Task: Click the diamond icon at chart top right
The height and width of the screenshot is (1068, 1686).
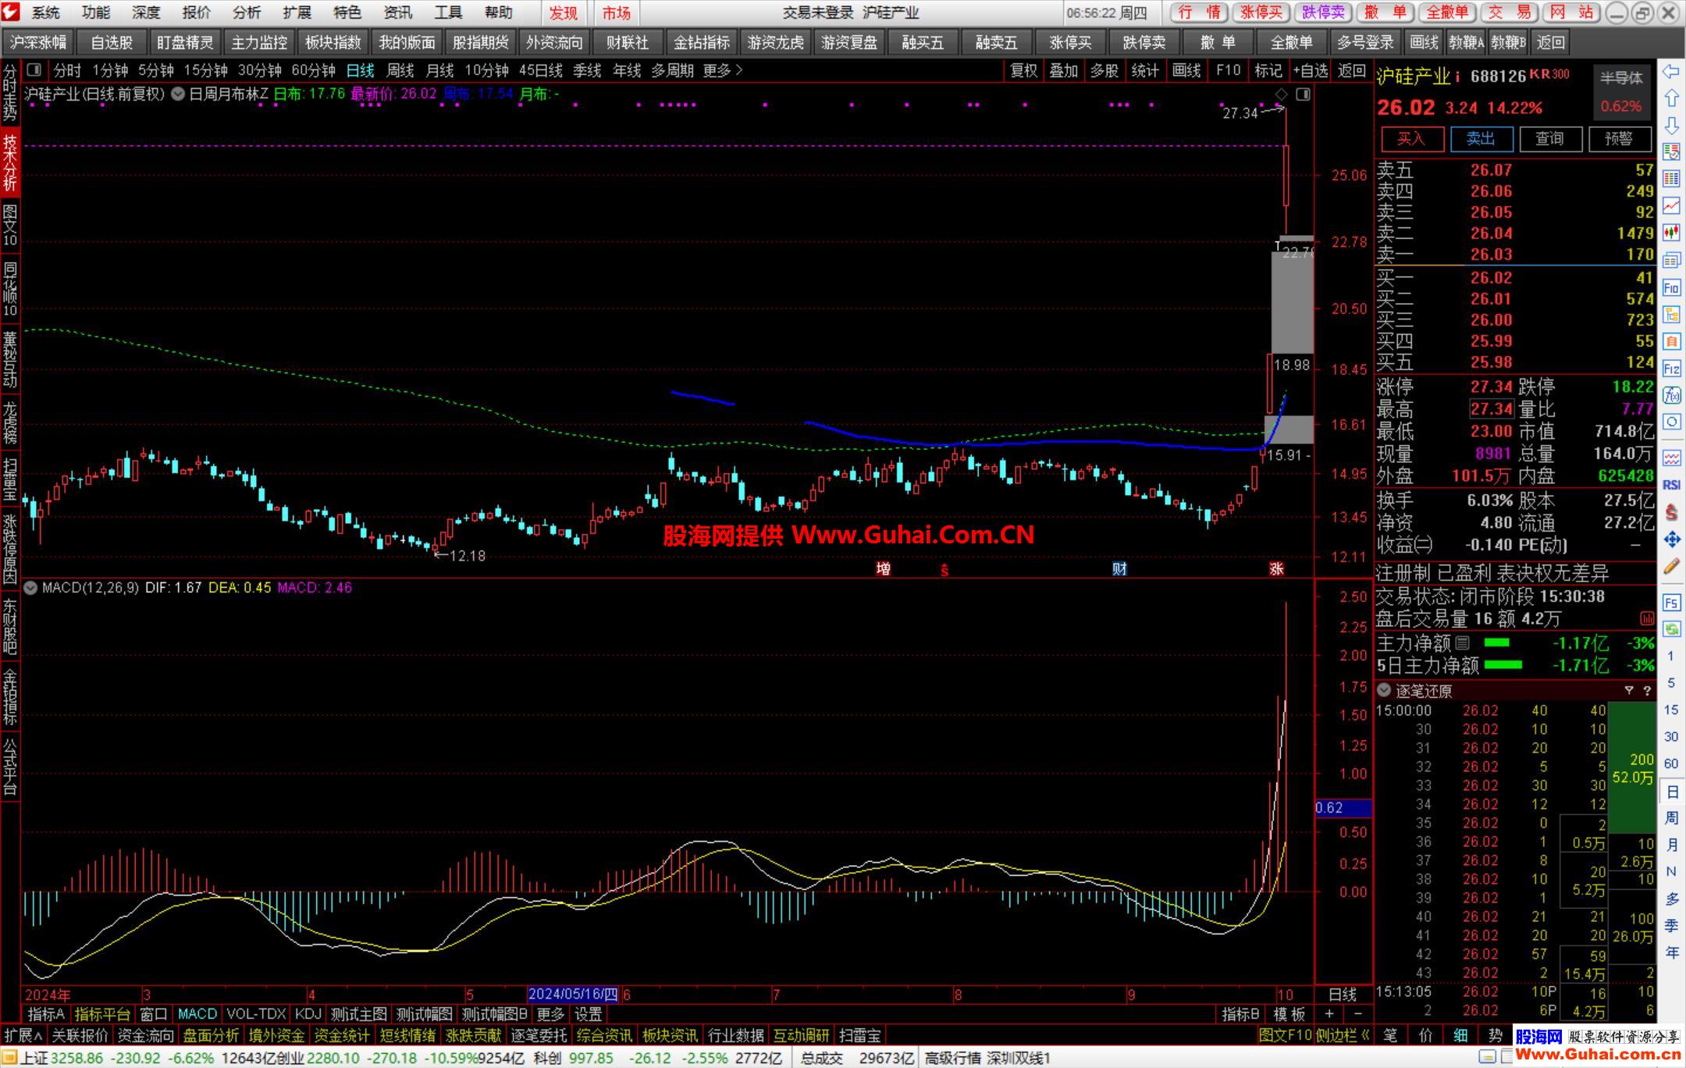Action: [1281, 94]
